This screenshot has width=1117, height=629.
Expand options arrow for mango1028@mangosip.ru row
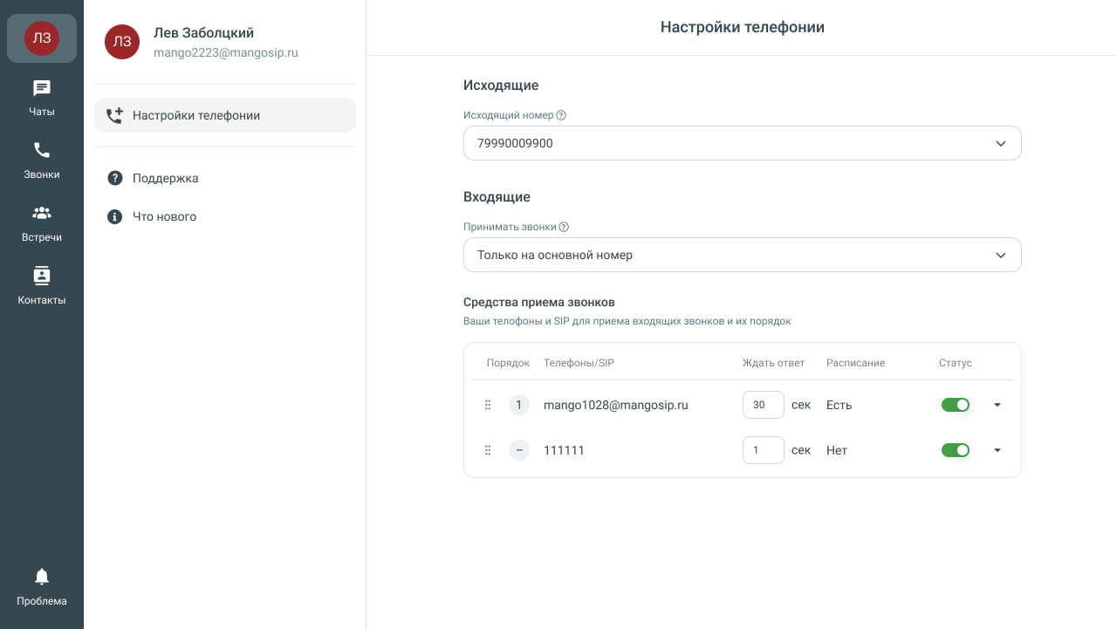tap(997, 405)
